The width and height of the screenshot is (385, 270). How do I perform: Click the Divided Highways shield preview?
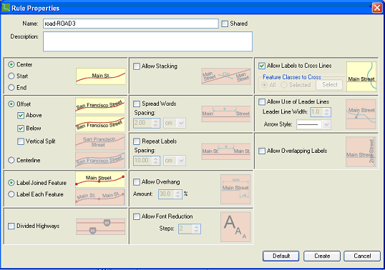pos(101,226)
